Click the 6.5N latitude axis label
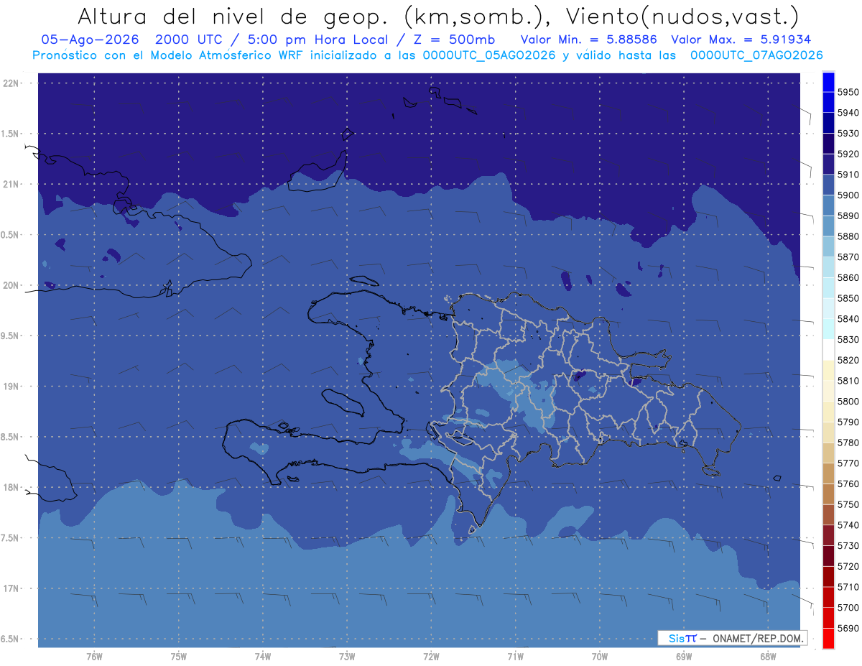The width and height of the screenshot is (862, 666). [9, 639]
